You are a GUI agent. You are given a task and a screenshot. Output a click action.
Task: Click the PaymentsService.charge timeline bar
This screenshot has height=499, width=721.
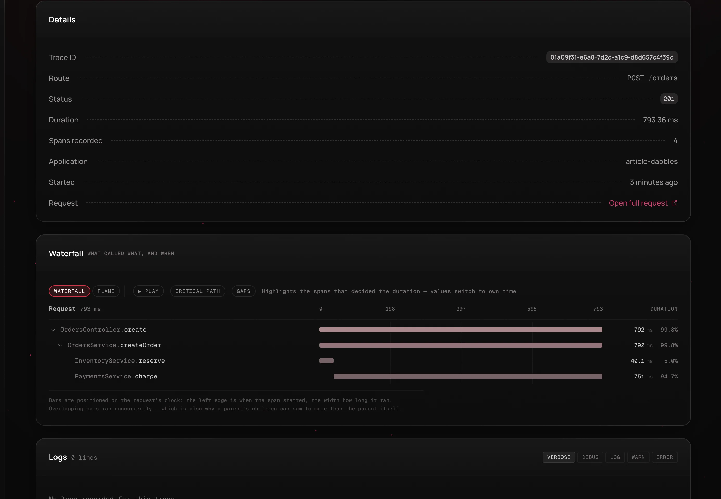[x=468, y=376]
